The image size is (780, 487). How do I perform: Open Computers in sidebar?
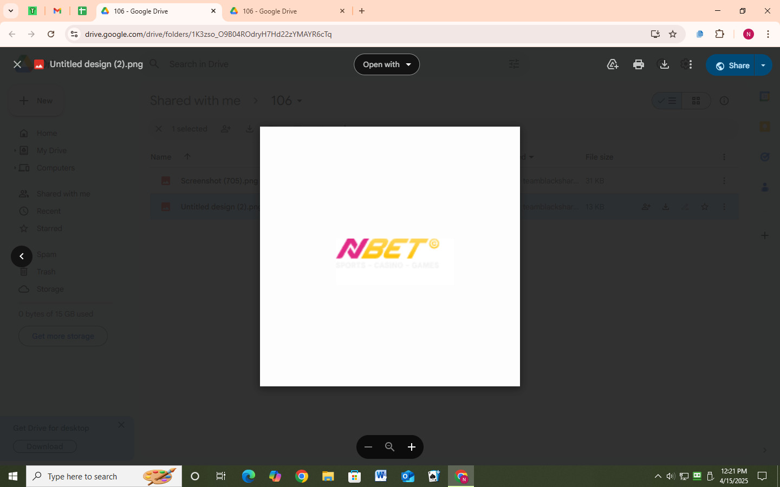tap(55, 168)
